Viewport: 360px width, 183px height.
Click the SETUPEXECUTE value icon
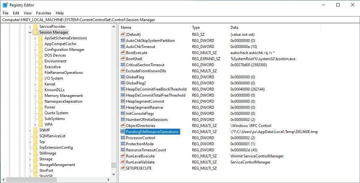coord(122,168)
